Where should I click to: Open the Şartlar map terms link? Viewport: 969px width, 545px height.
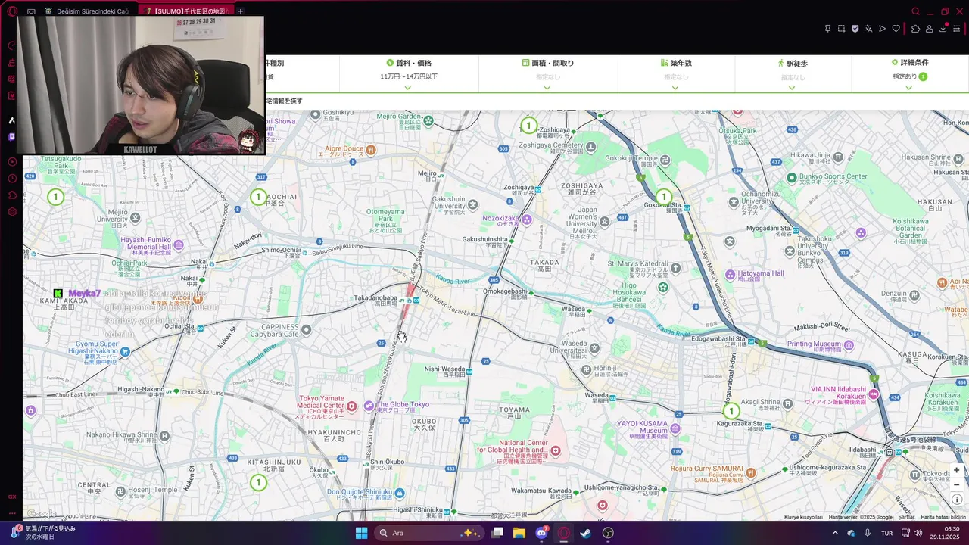click(906, 517)
